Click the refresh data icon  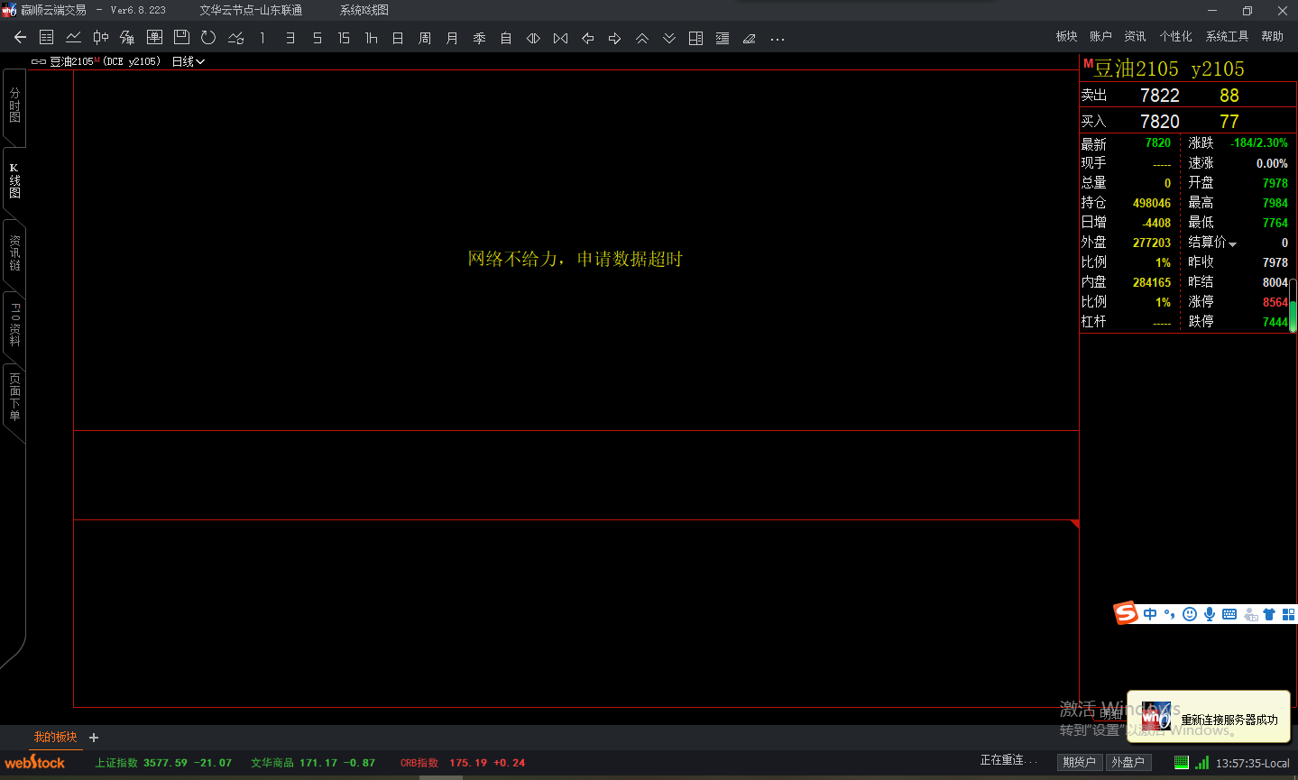(207, 38)
